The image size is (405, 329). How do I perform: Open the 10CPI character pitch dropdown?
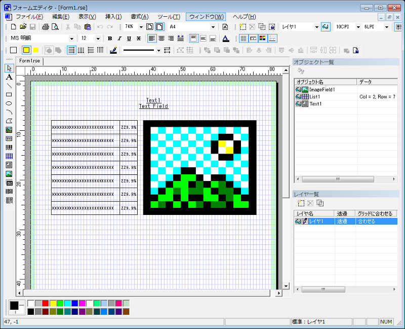tap(358, 27)
